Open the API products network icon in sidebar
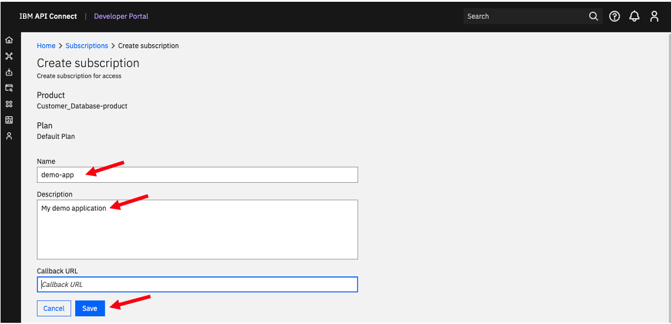This screenshot has height=324, width=671. (9, 56)
